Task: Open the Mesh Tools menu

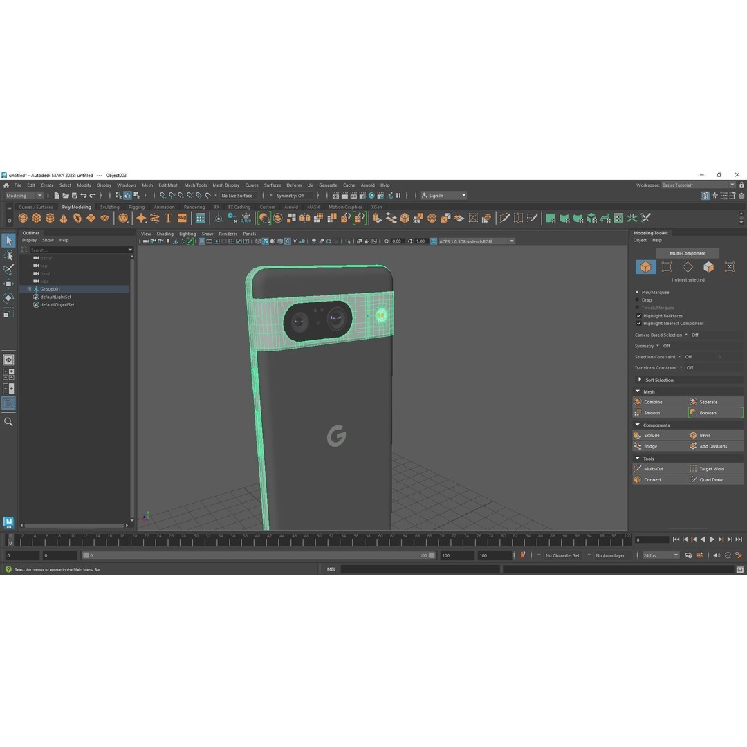Action: 195,185
